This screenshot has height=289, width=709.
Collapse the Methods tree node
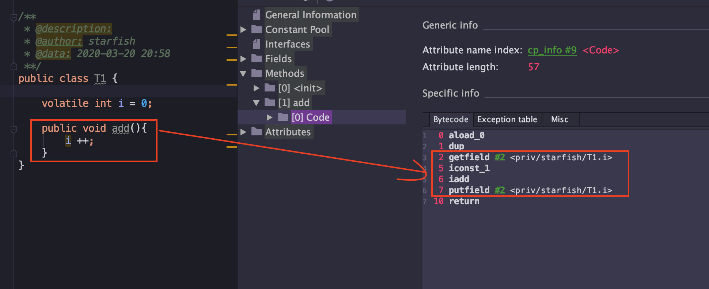(243, 74)
